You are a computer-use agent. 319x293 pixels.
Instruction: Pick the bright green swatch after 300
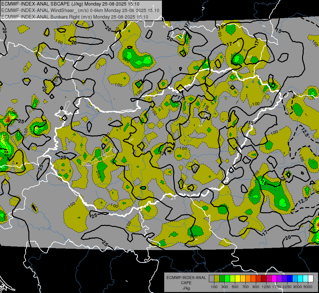[227, 278]
